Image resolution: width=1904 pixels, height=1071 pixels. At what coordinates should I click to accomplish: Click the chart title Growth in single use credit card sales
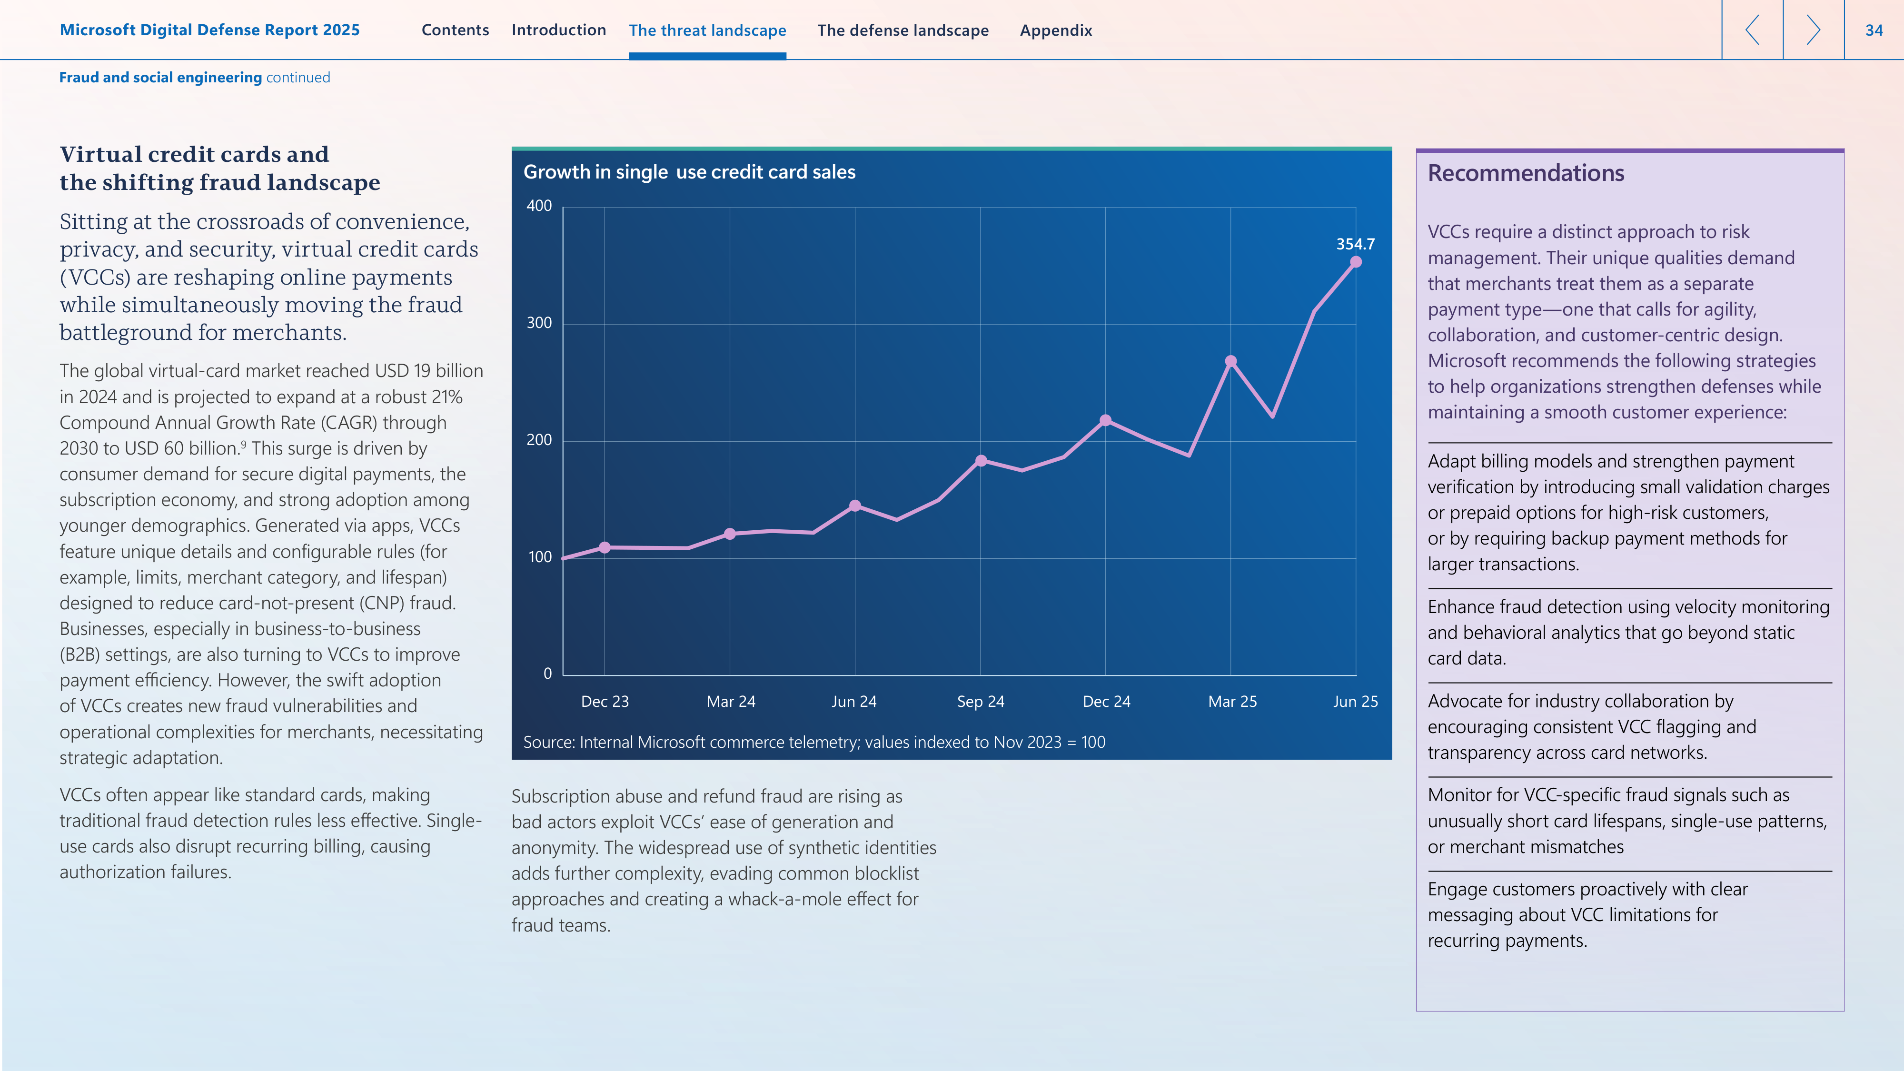tap(689, 172)
